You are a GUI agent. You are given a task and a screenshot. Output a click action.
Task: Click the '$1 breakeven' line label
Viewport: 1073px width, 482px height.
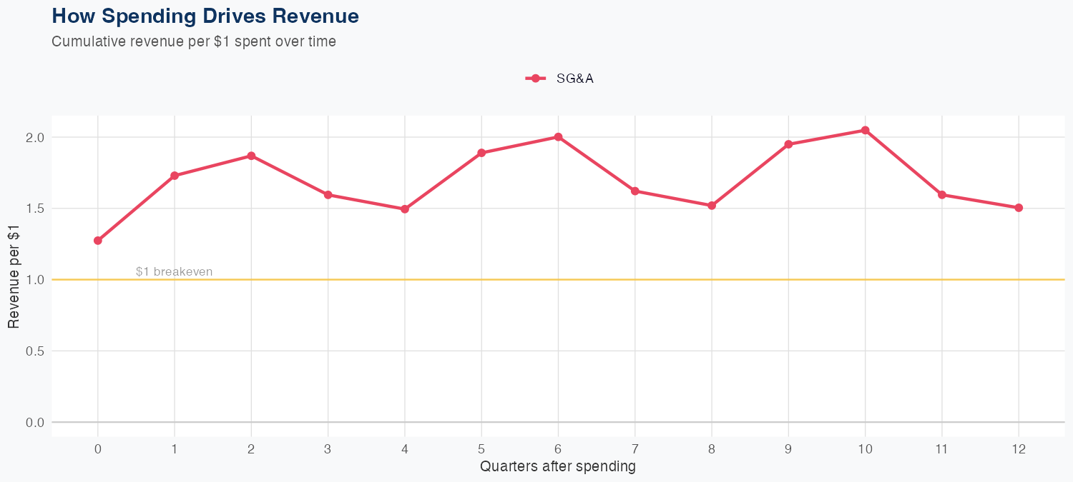tap(174, 272)
